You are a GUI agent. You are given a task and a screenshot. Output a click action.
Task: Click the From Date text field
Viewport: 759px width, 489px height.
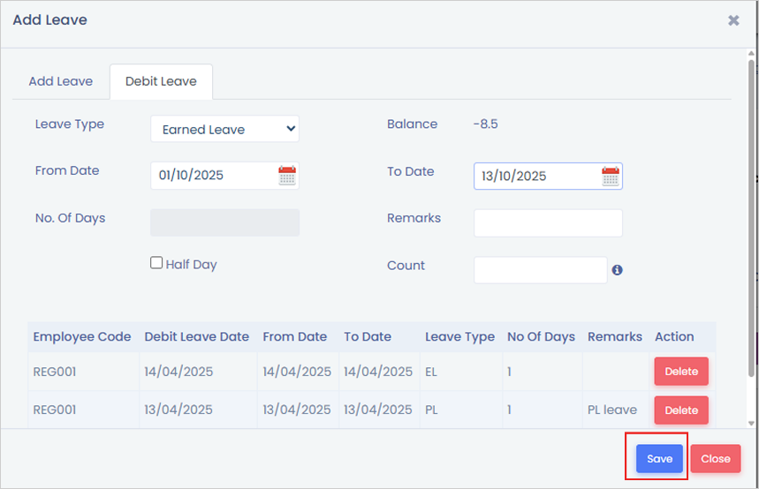(212, 175)
